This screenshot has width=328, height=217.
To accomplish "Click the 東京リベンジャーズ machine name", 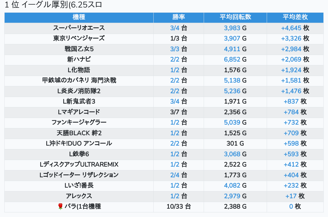I will pyautogui.click(x=79, y=38).
